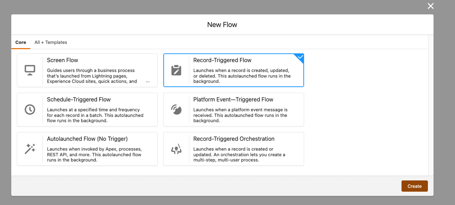Click the Platform Event flow description text
Image resolution: width=455 pixels, height=205 pixels.
point(240,115)
